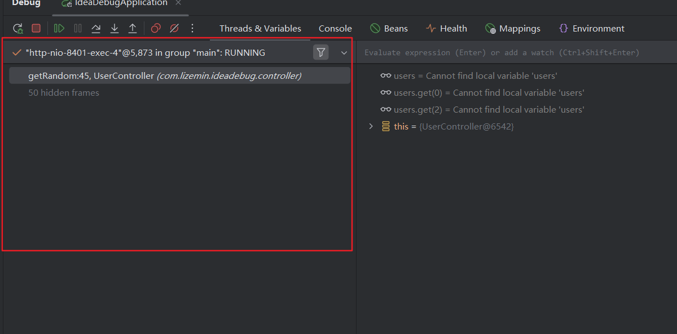Image resolution: width=677 pixels, height=334 pixels.
Task: Toggle the frames filter button
Action: 320,52
